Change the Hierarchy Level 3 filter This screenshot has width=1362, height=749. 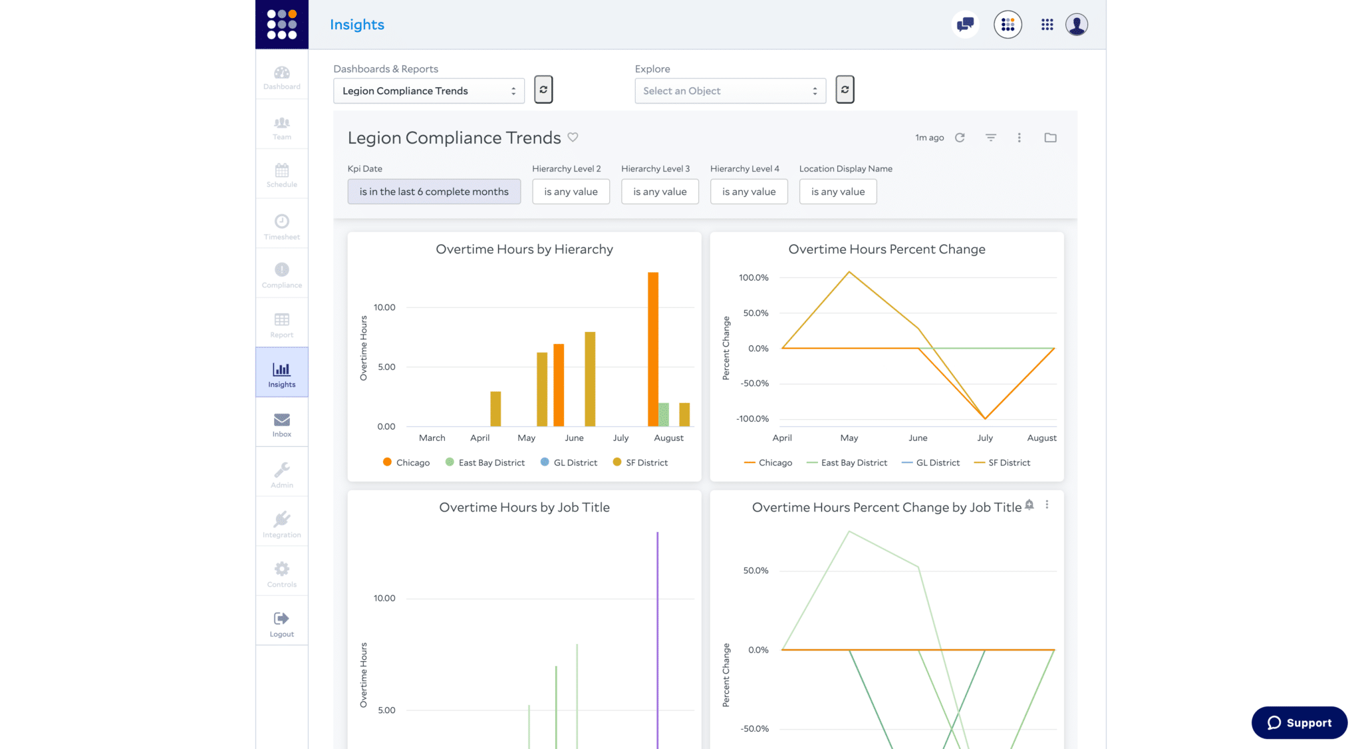coord(660,192)
